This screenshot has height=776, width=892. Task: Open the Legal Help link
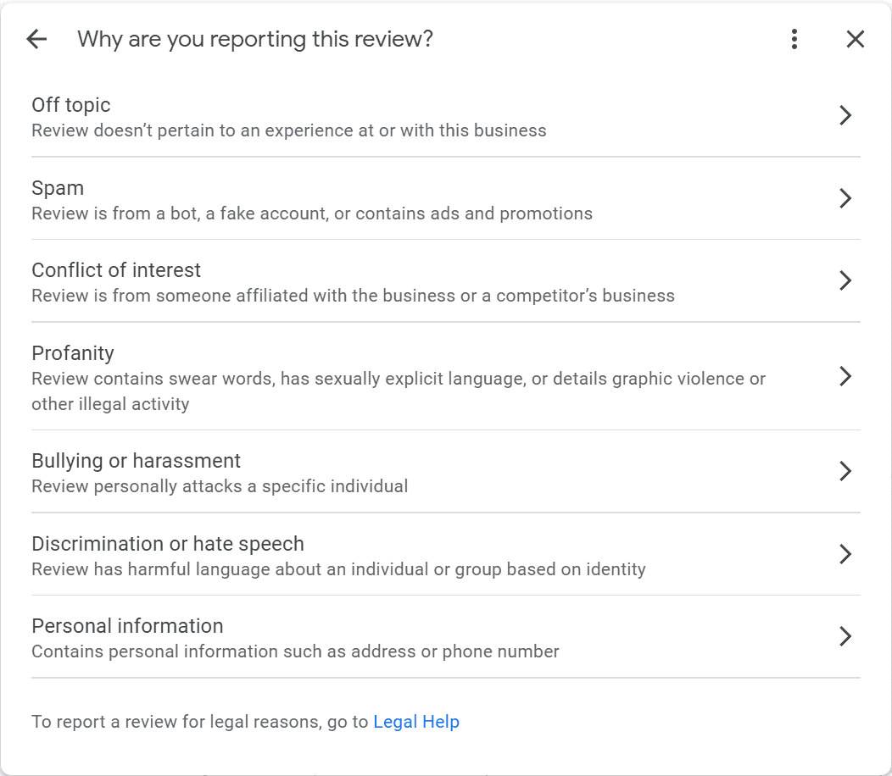click(416, 721)
